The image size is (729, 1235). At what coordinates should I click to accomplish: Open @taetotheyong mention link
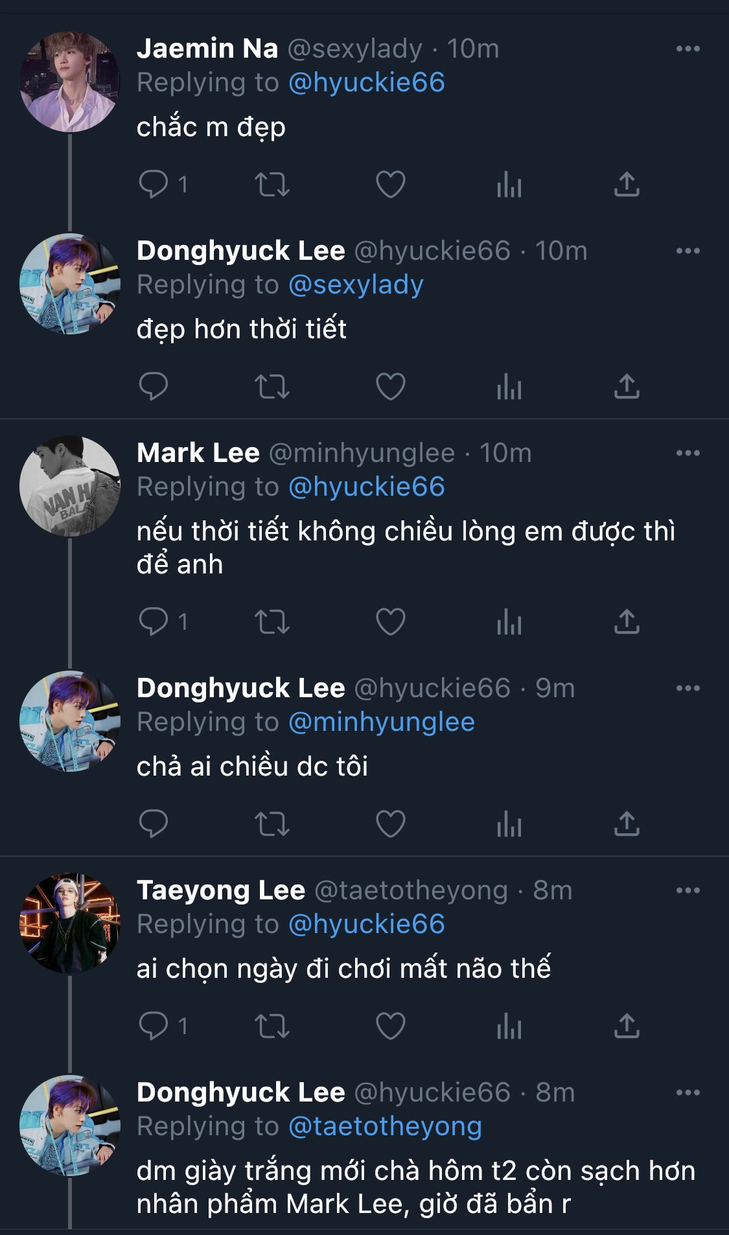coord(385,1126)
